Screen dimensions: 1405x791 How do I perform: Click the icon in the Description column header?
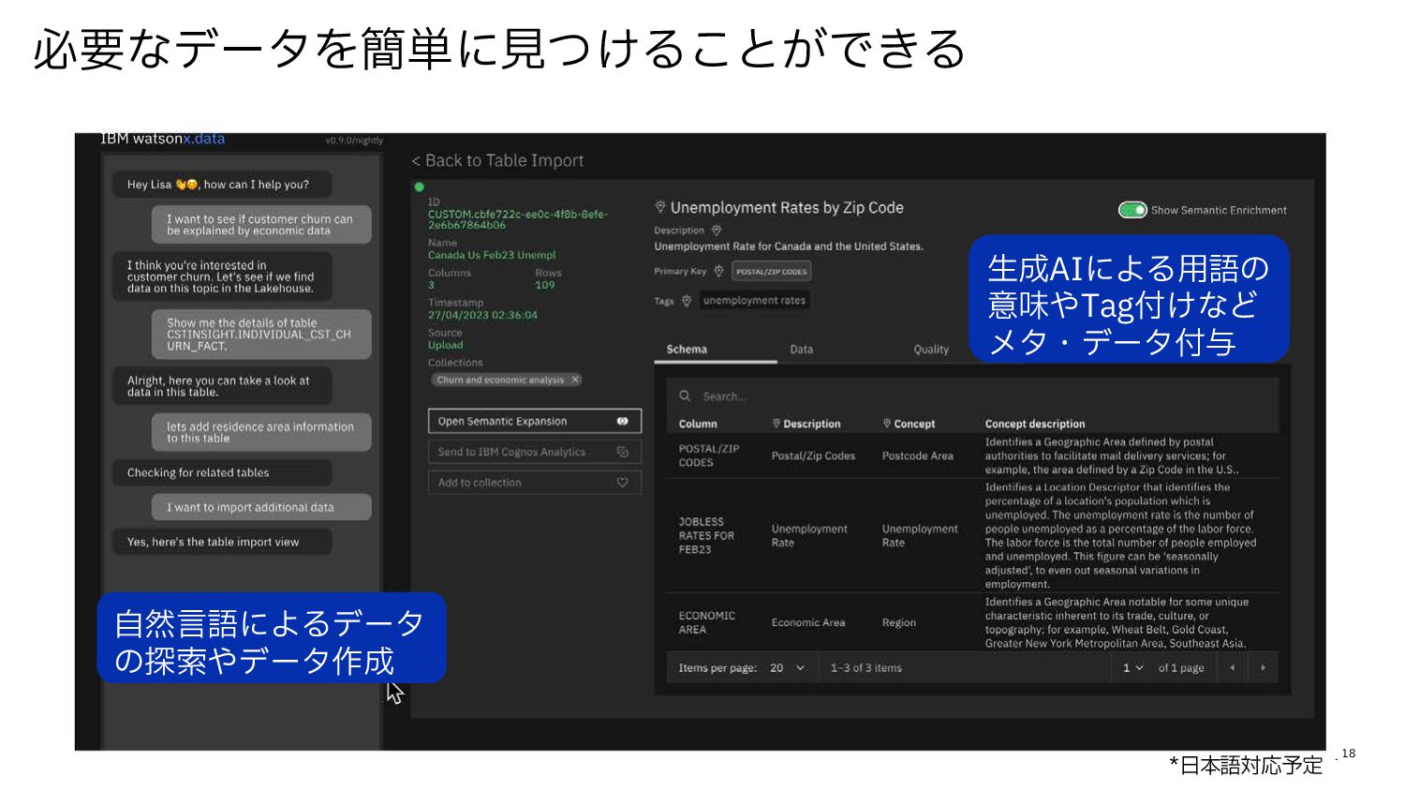tap(776, 424)
